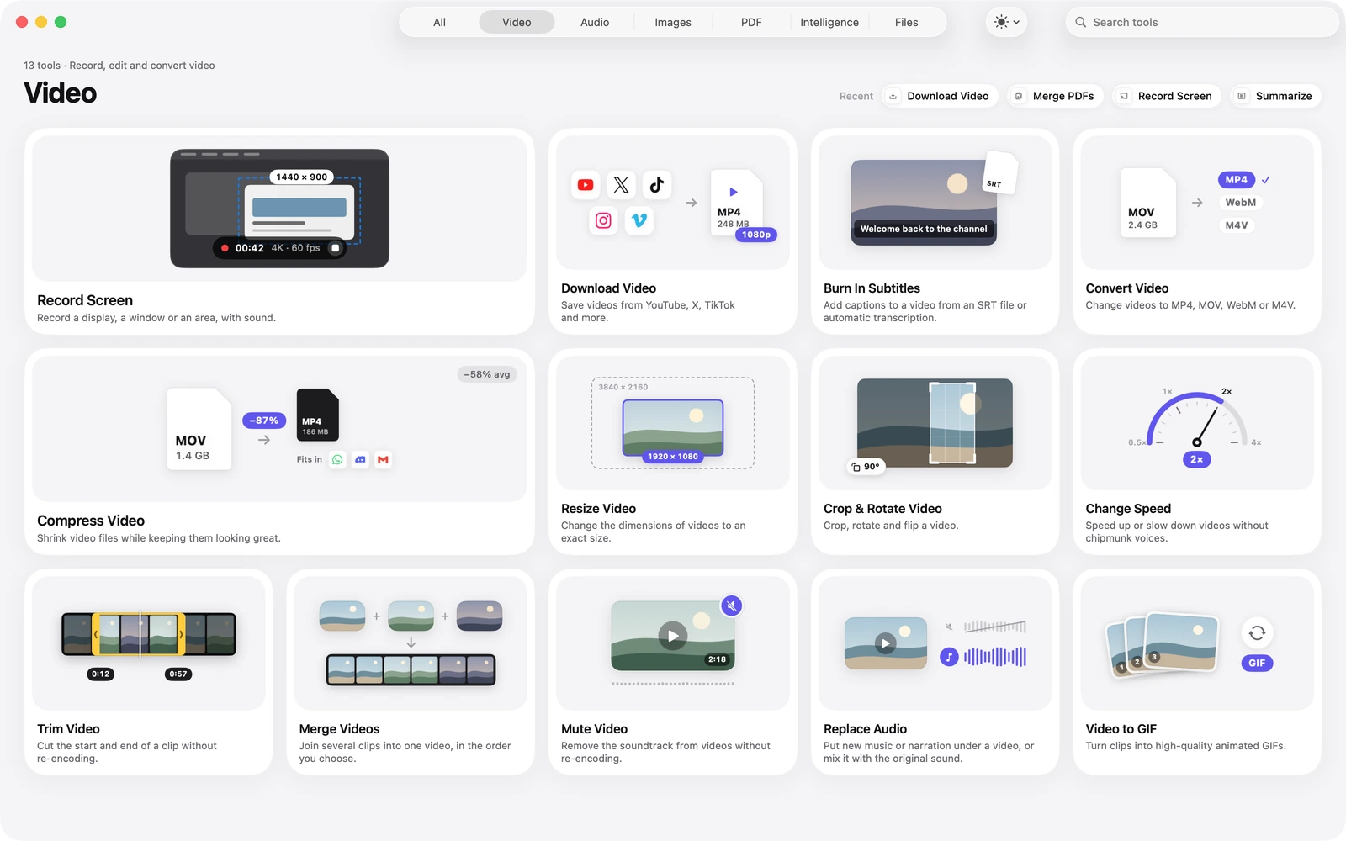Viewport: 1346px width, 841px height.
Task: Click the play button on Mute Video thumbnail
Action: click(672, 636)
